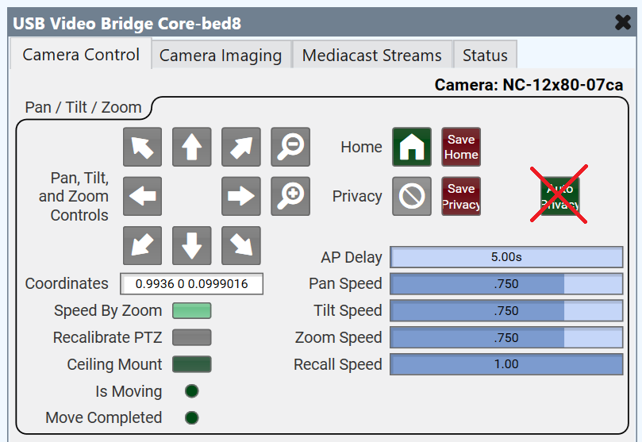Image resolution: width=642 pixels, height=442 pixels.
Task: Open the Mediacast Streams tab
Action: pos(372,56)
